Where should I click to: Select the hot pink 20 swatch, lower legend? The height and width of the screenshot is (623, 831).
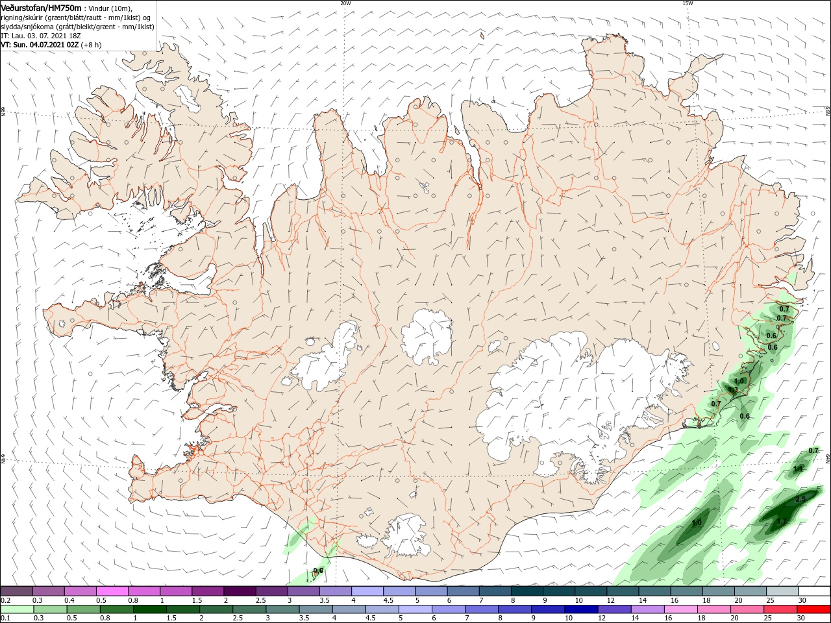(x=748, y=609)
